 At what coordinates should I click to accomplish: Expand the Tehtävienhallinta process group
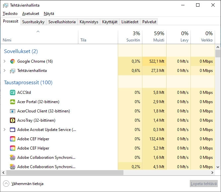tap(4, 71)
